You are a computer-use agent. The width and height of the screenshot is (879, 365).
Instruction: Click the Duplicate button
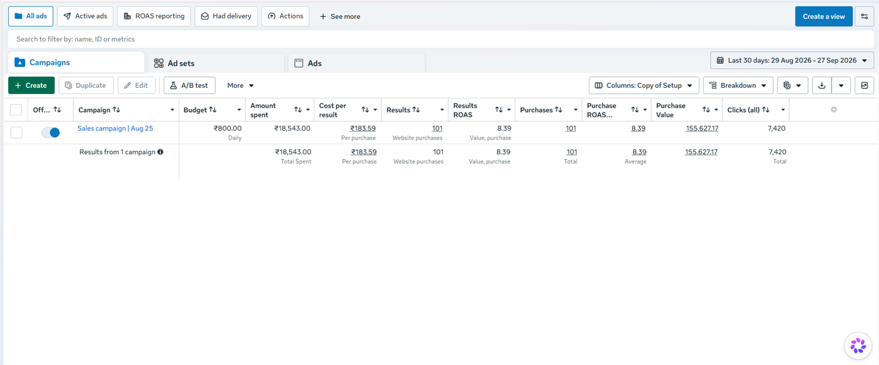point(86,86)
